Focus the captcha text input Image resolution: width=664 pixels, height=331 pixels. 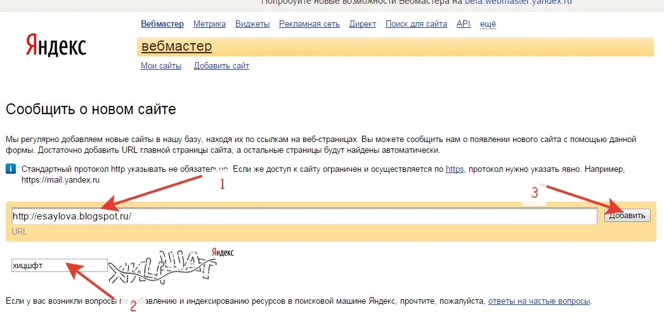59,266
